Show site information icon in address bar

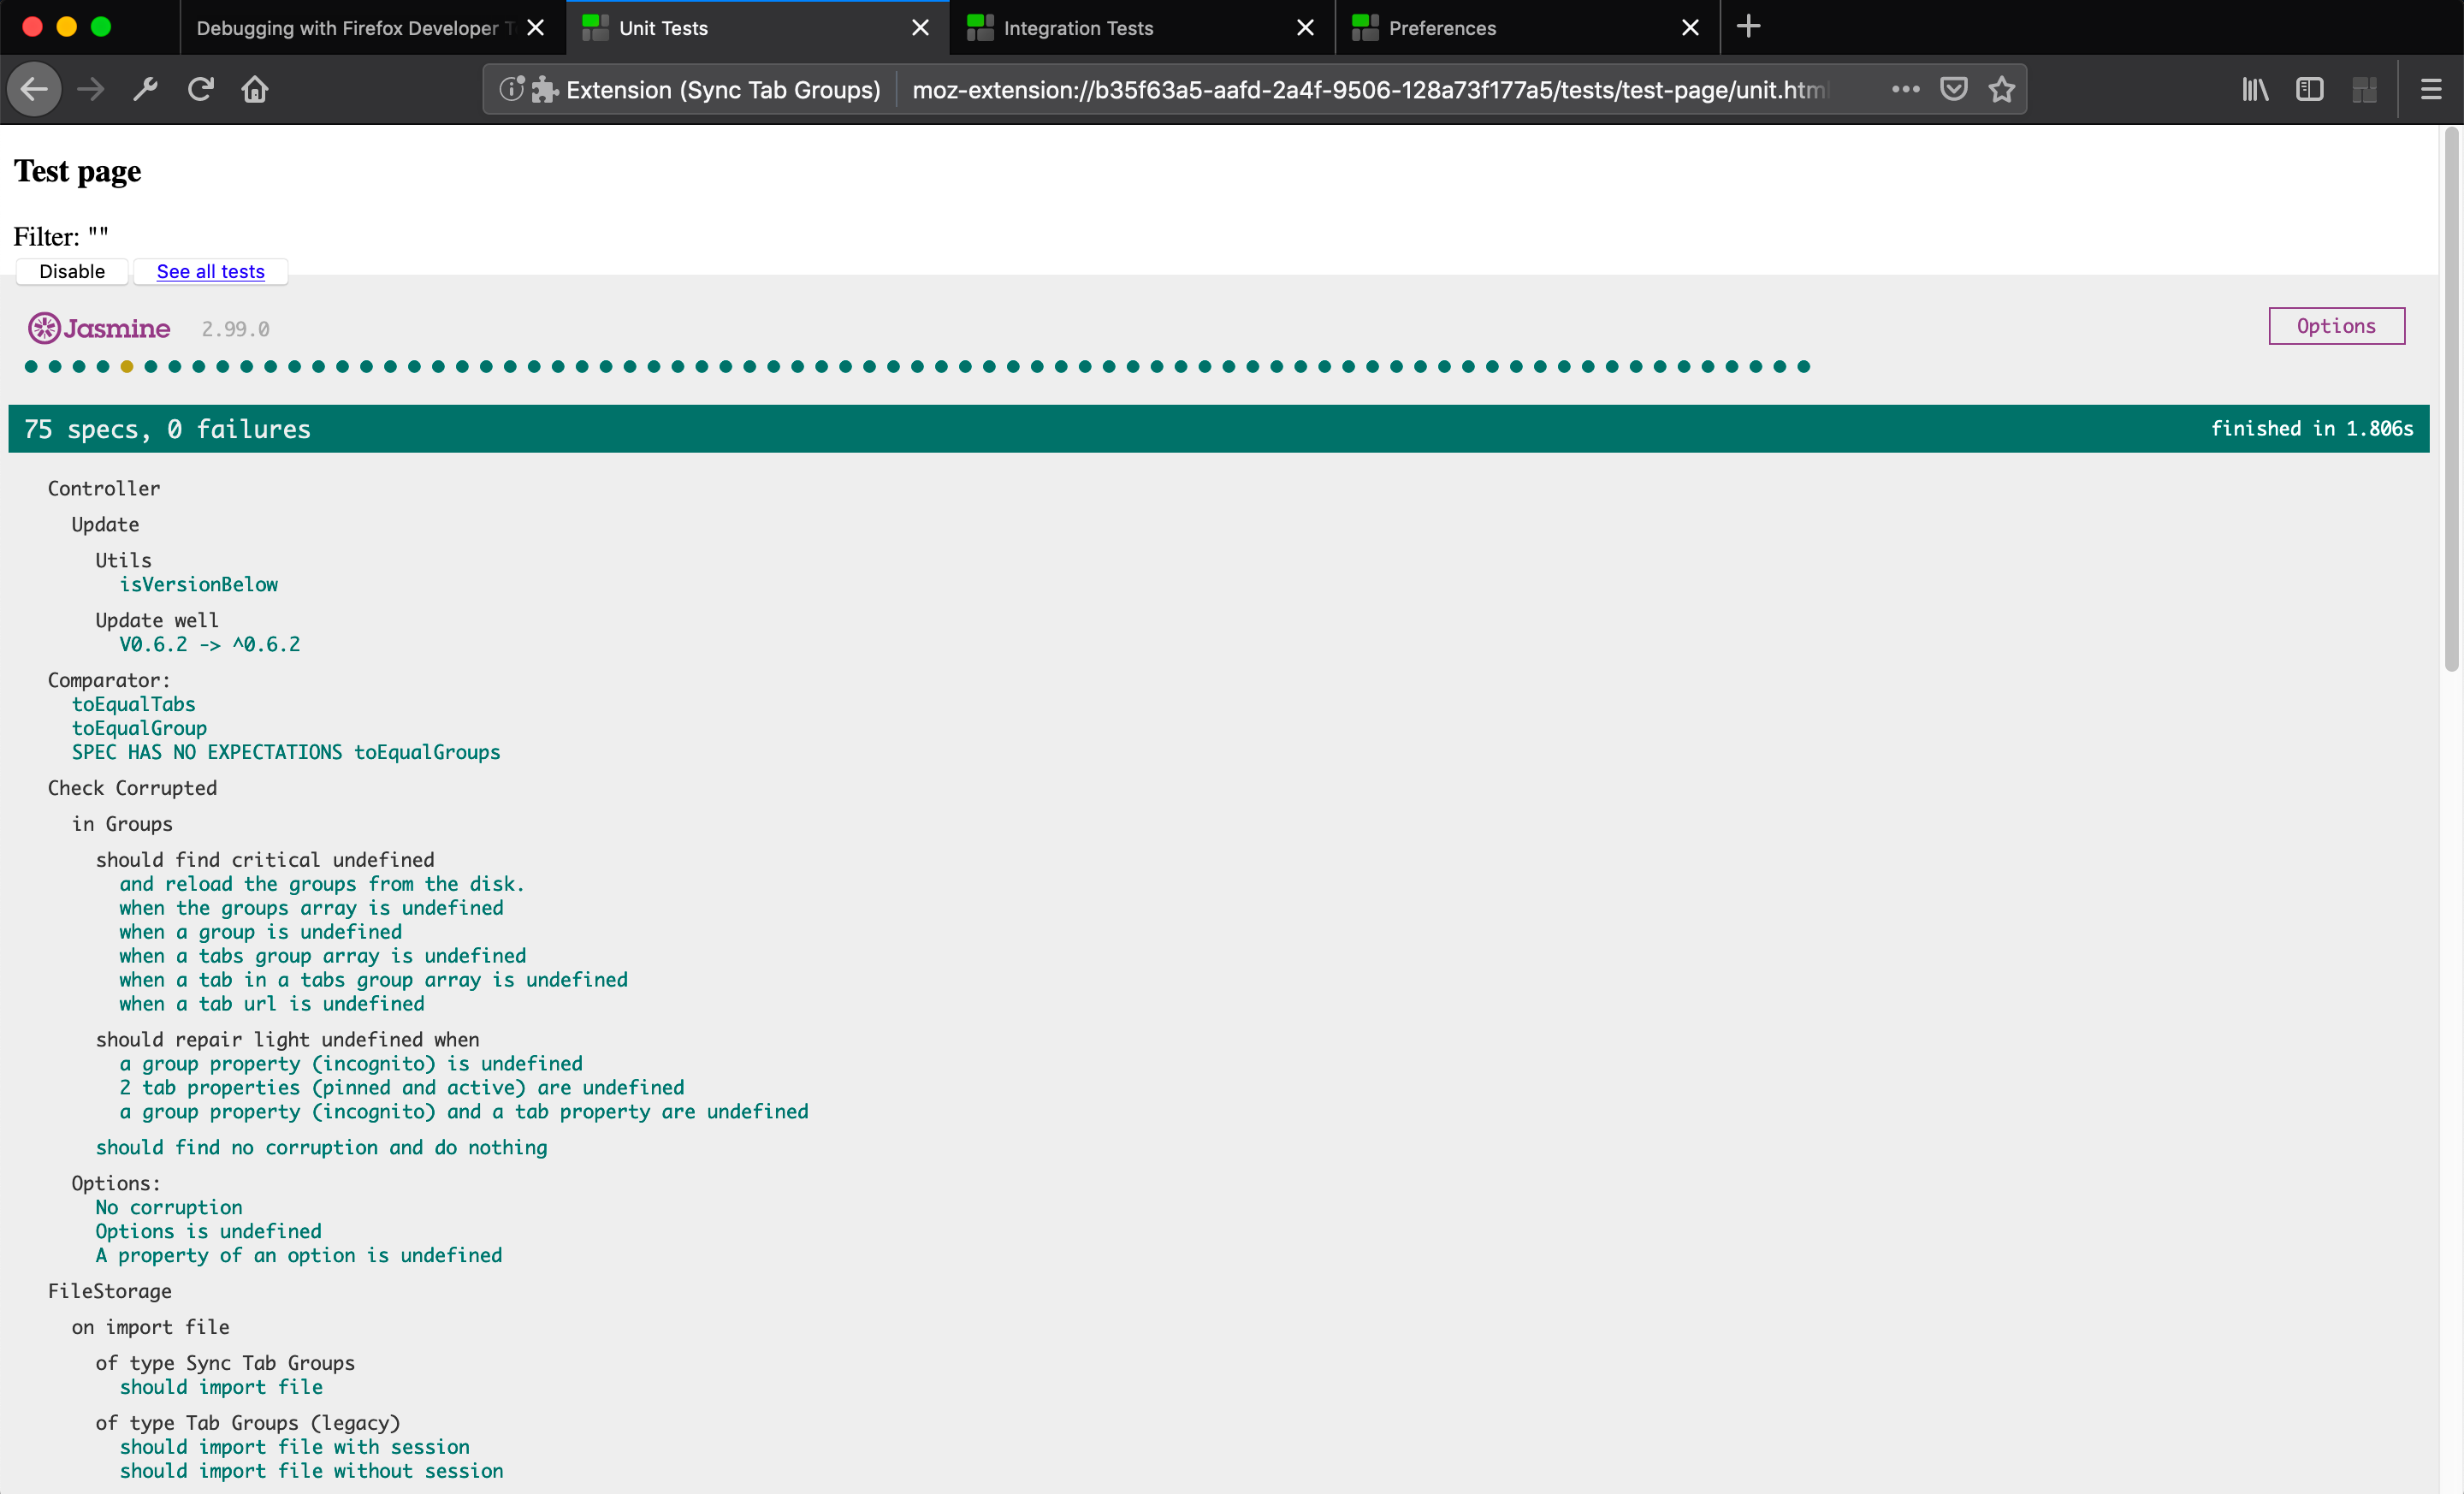[511, 90]
